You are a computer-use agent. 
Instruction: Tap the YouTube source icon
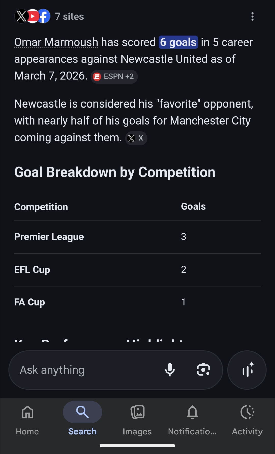click(33, 16)
